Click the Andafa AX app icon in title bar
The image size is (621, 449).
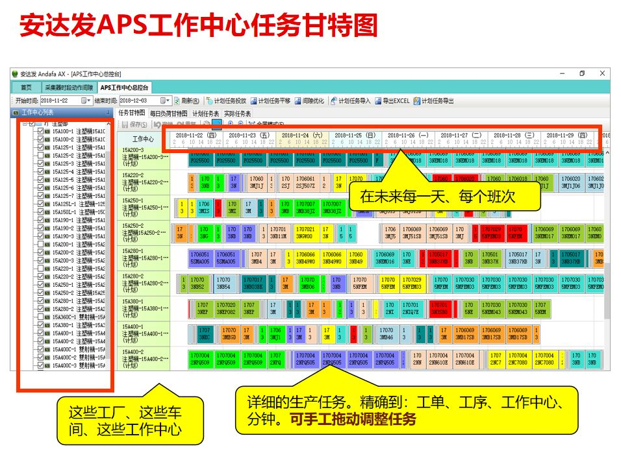(x=15, y=74)
